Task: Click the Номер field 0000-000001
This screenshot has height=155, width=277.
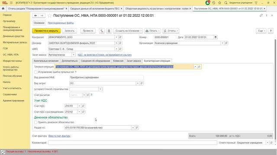Action: 165,37
